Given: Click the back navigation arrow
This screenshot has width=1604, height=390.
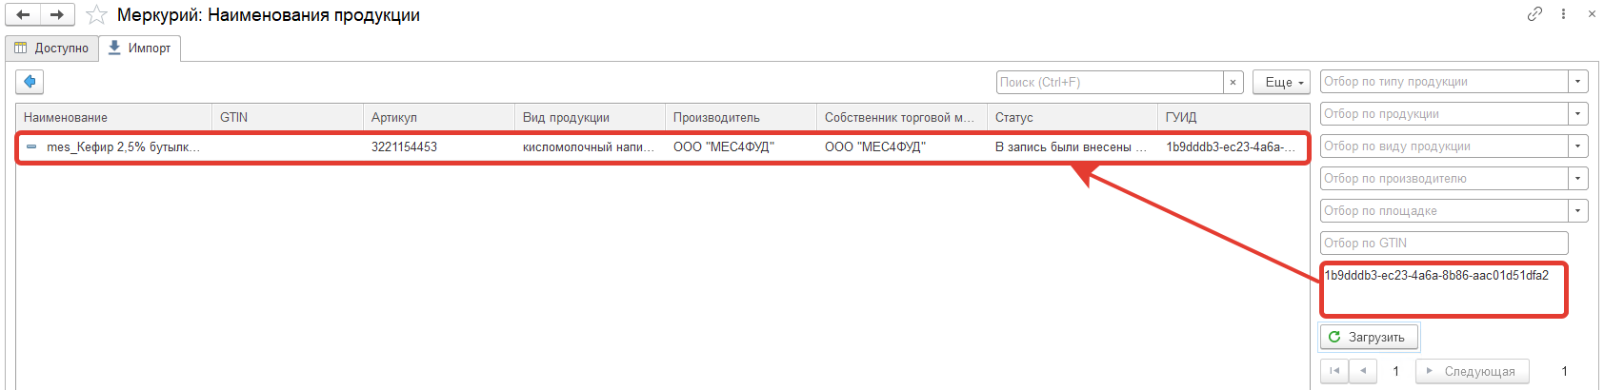Looking at the screenshot, I should click(x=23, y=15).
